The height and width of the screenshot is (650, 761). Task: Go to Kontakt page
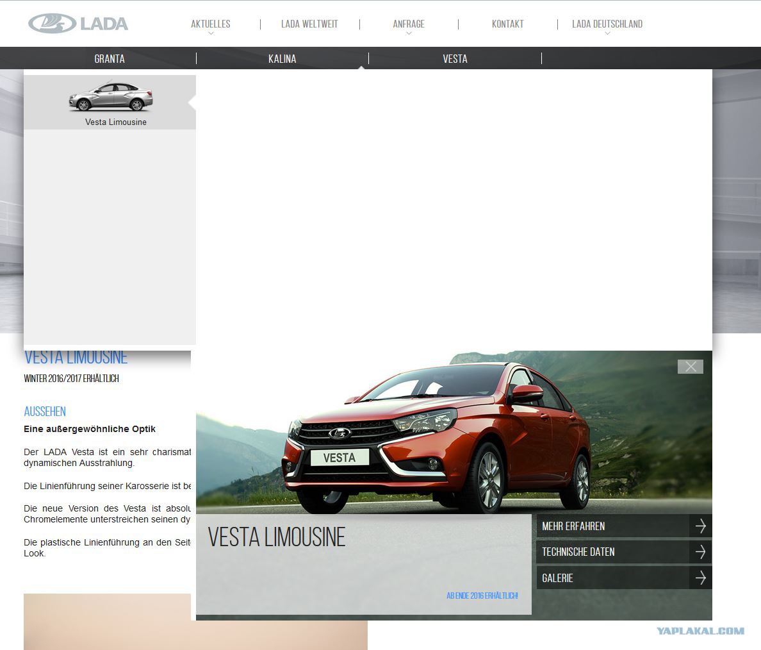click(x=508, y=24)
